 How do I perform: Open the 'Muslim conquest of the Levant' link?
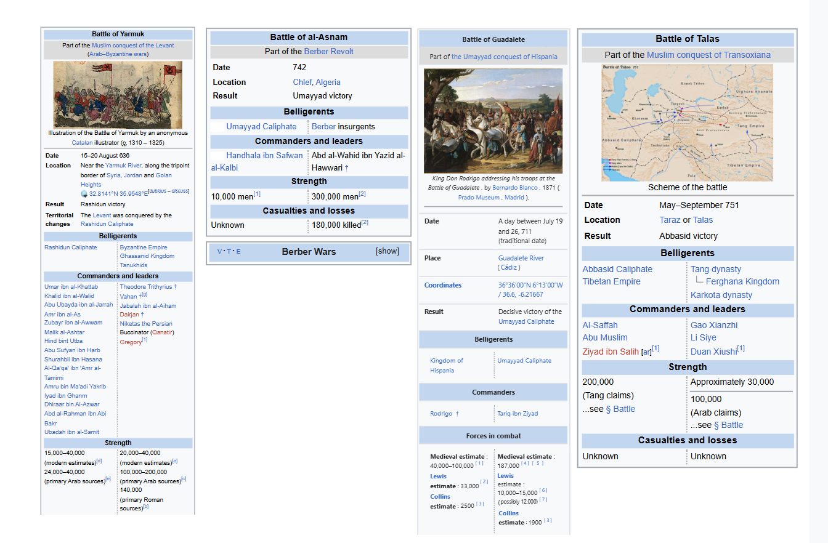pyautogui.click(x=132, y=46)
